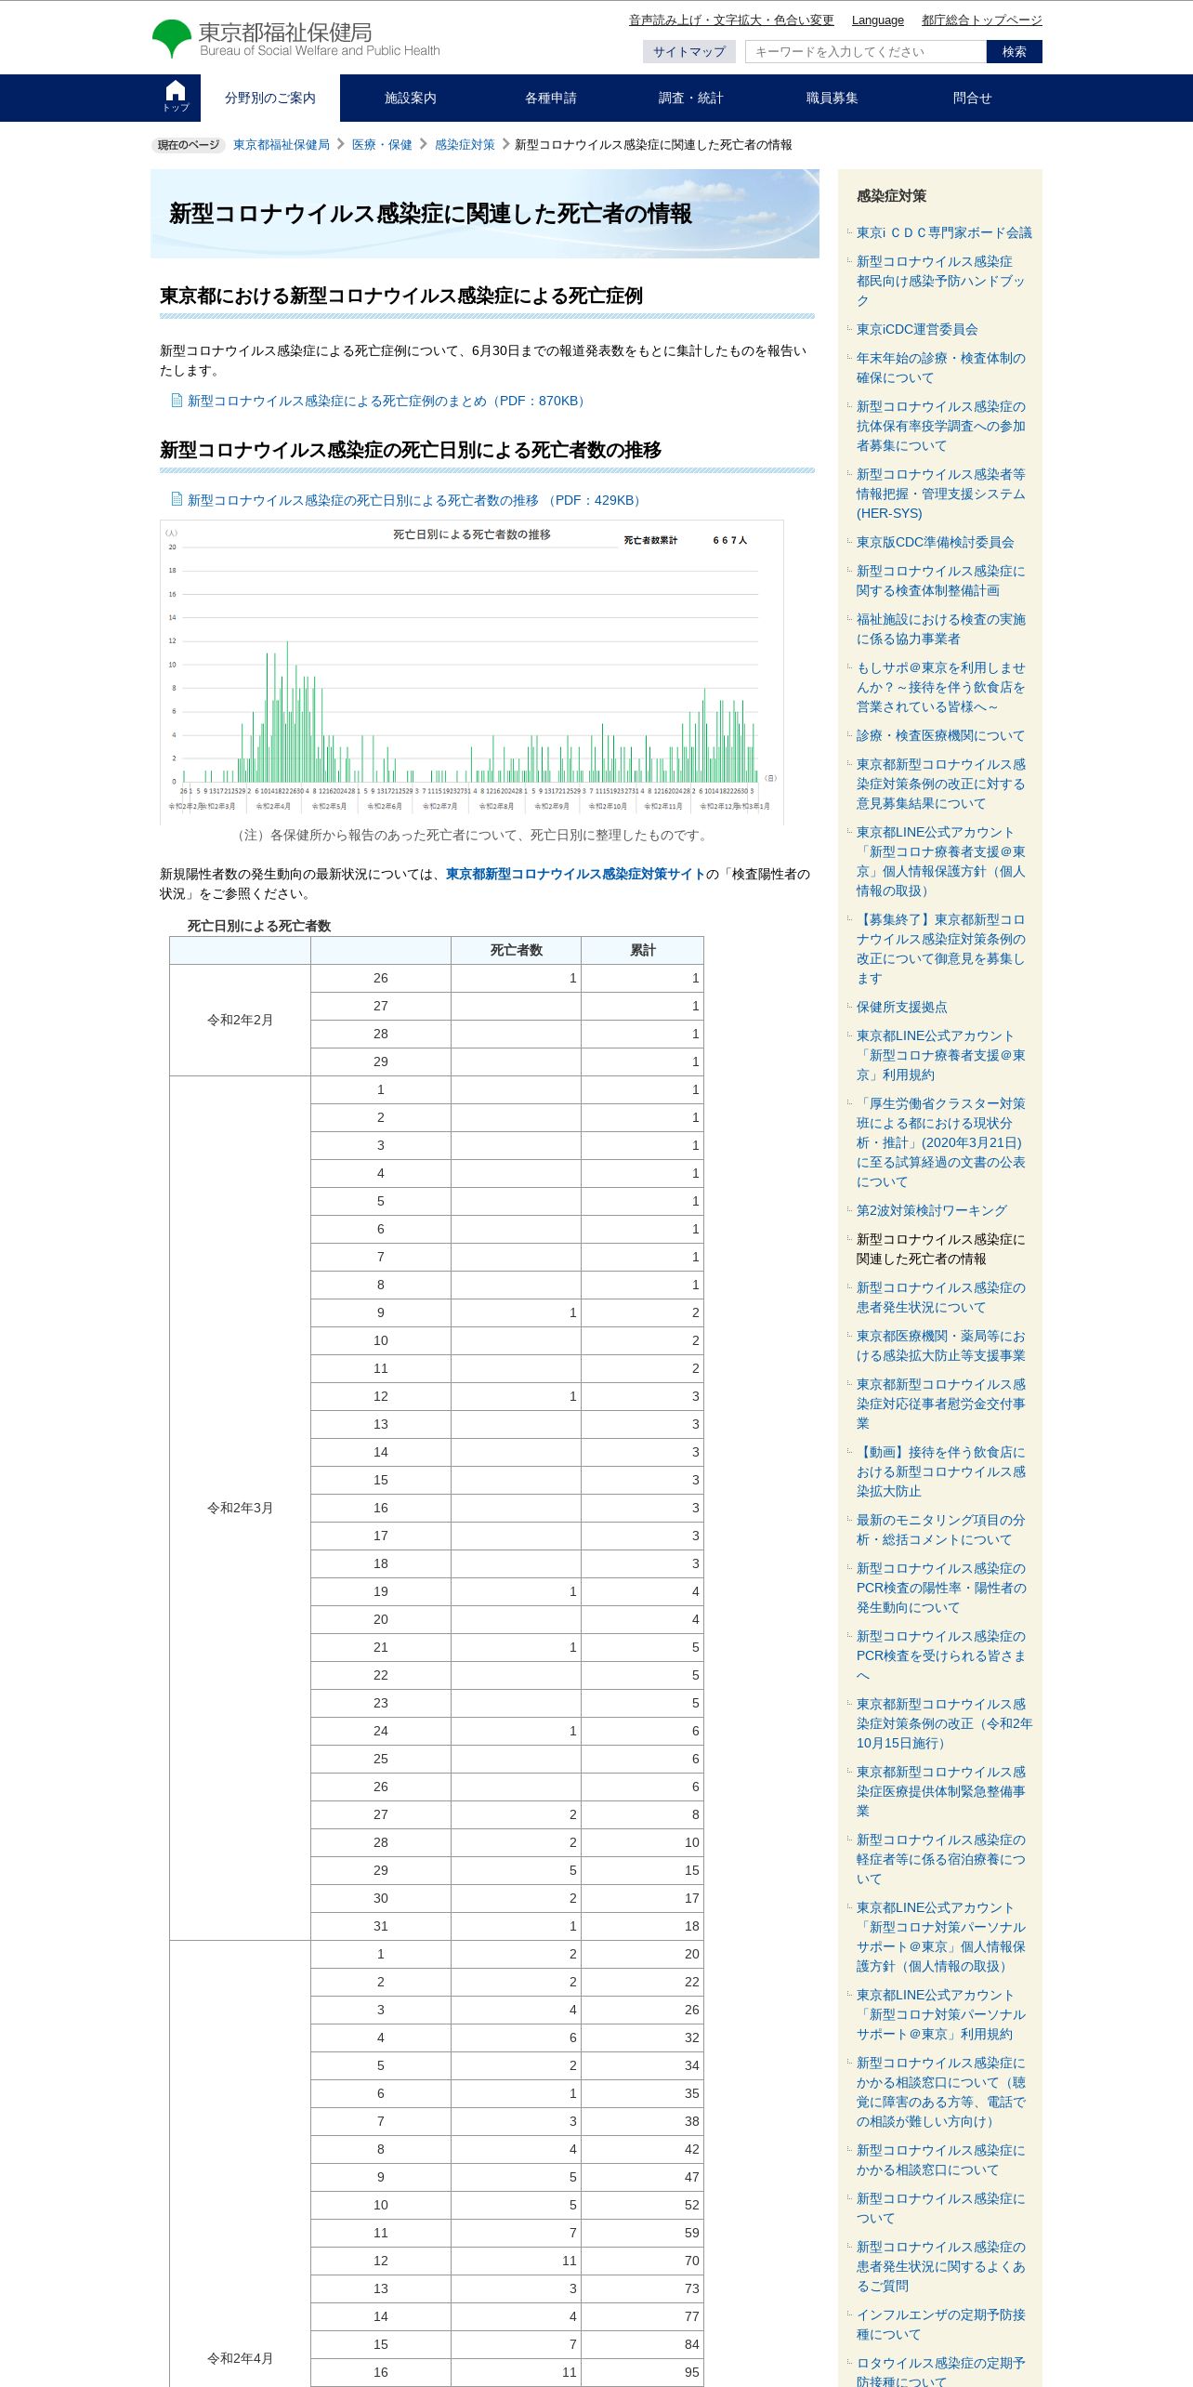Focus the keyword search input field

(x=866, y=52)
